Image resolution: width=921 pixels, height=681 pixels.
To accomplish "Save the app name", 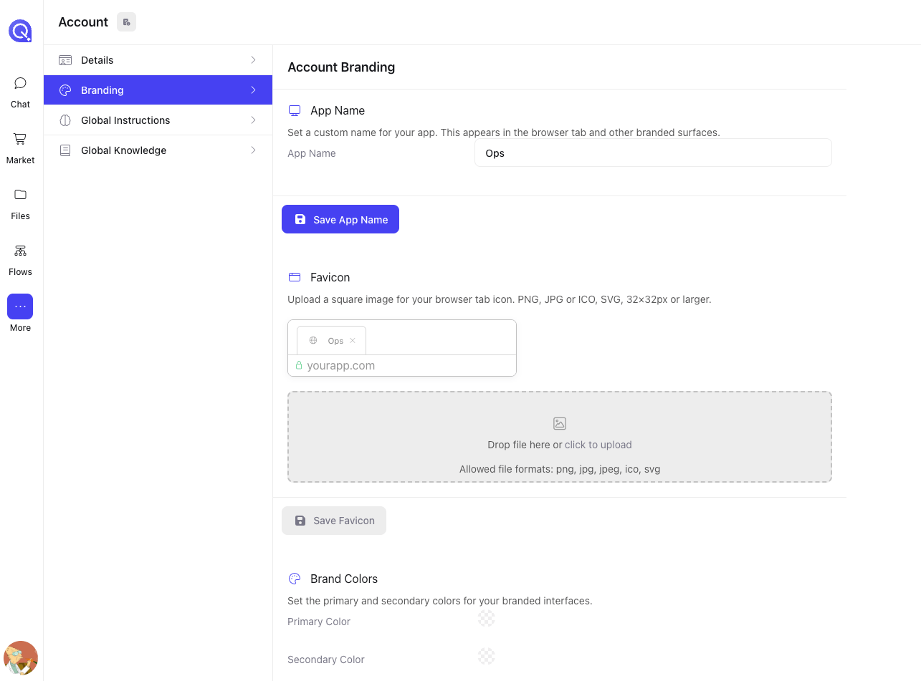I will click(340, 220).
